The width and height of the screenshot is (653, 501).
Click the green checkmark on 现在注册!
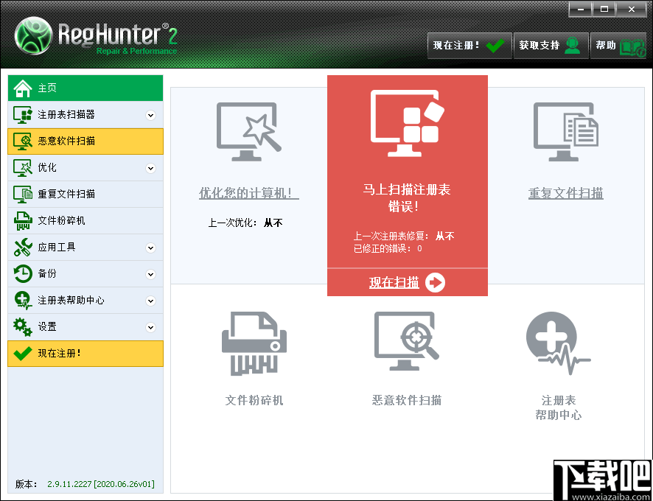coord(494,45)
